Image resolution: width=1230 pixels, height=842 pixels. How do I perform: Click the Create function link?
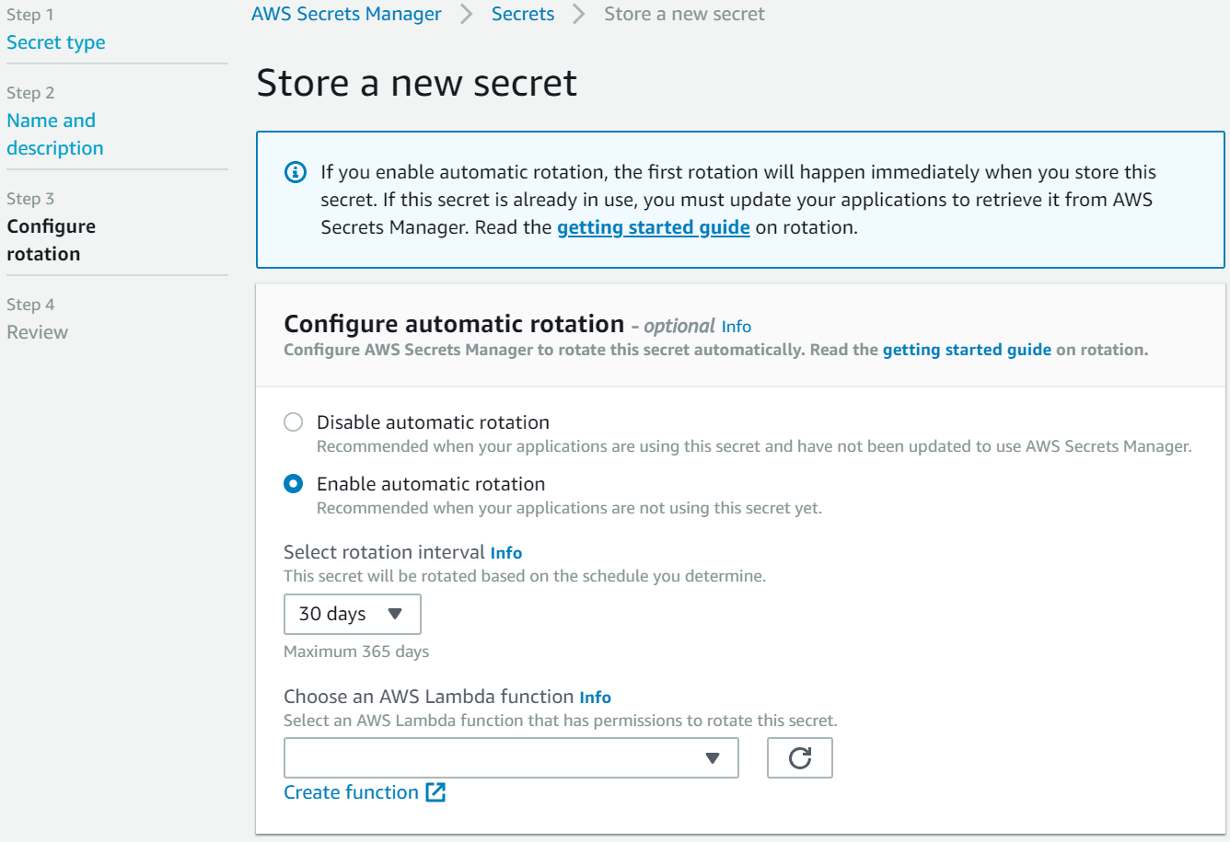pos(351,792)
